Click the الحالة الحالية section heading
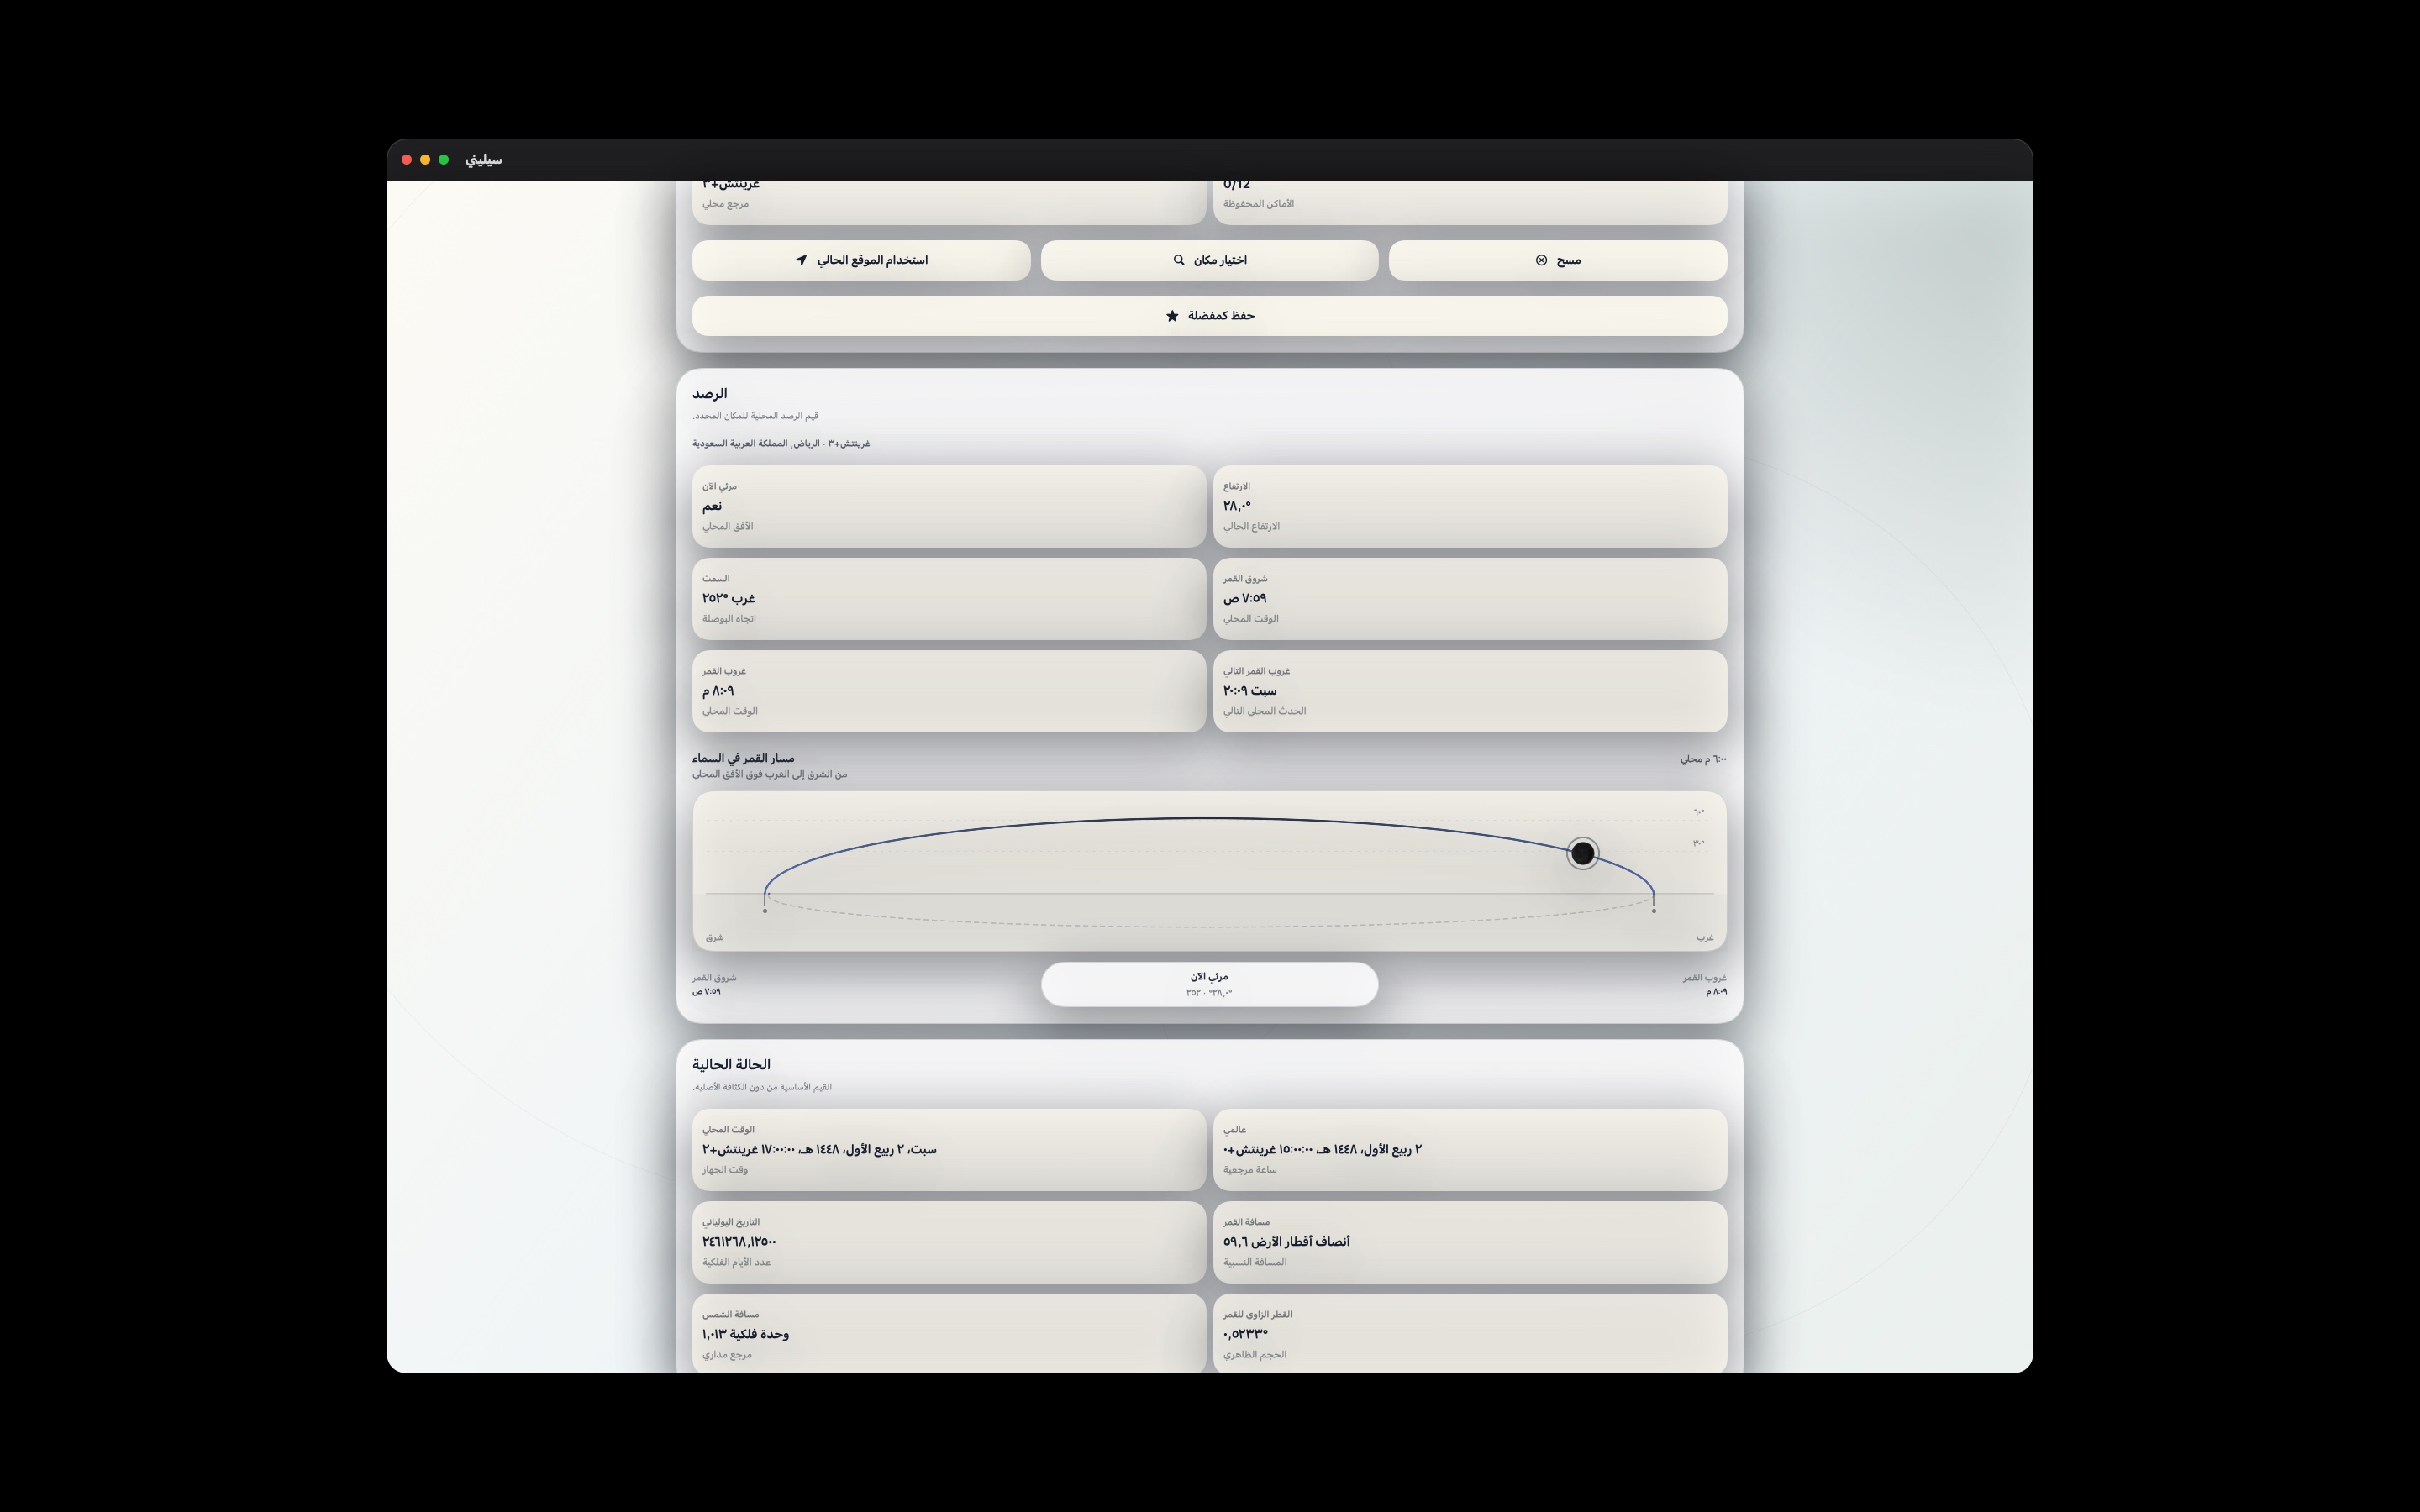The width and height of the screenshot is (2420, 1512). tap(731, 1065)
